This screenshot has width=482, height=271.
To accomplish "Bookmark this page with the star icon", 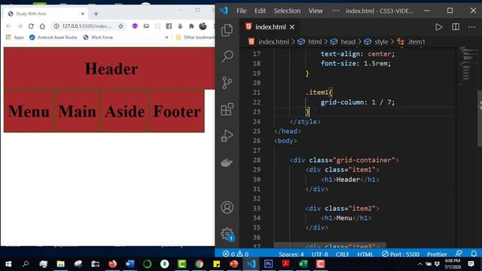I will pos(120,26).
